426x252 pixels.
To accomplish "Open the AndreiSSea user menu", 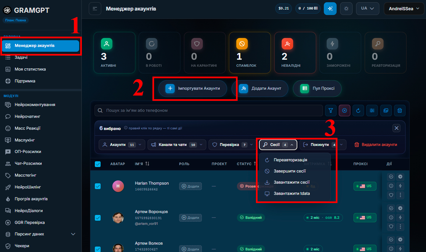I will pyautogui.click(x=405, y=9).
